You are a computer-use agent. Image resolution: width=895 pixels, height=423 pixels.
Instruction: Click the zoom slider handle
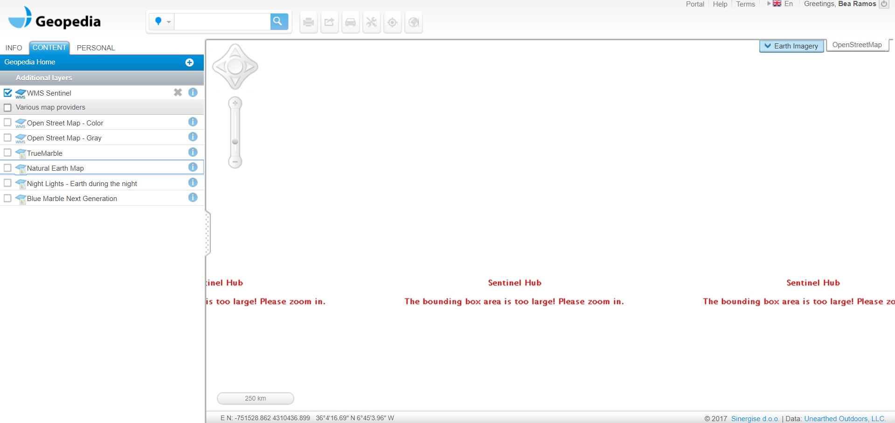235,142
